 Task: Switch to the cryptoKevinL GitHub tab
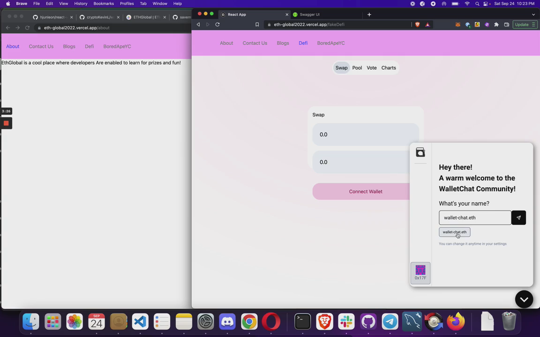tap(99, 17)
